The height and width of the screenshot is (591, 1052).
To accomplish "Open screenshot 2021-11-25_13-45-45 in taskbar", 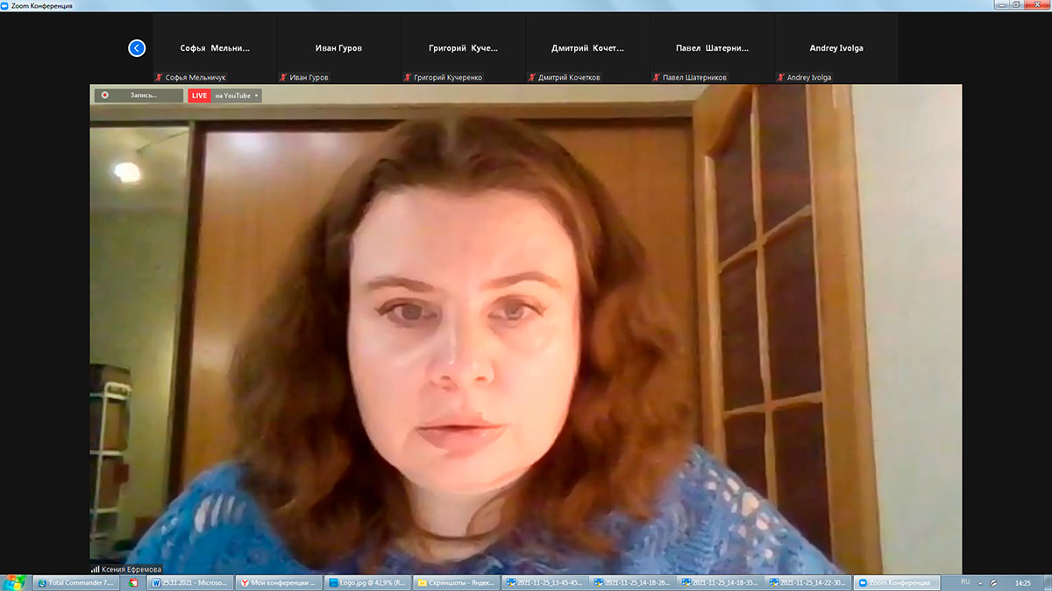I will (x=544, y=582).
